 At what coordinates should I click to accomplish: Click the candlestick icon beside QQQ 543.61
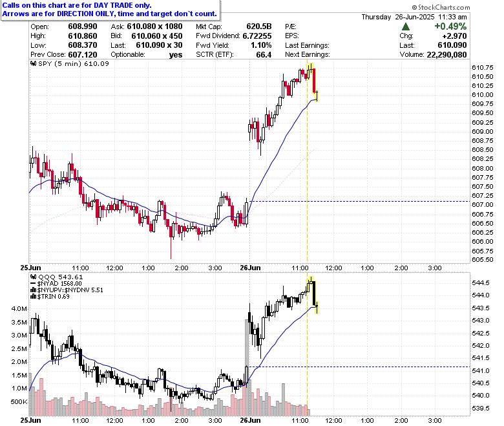[33, 277]
